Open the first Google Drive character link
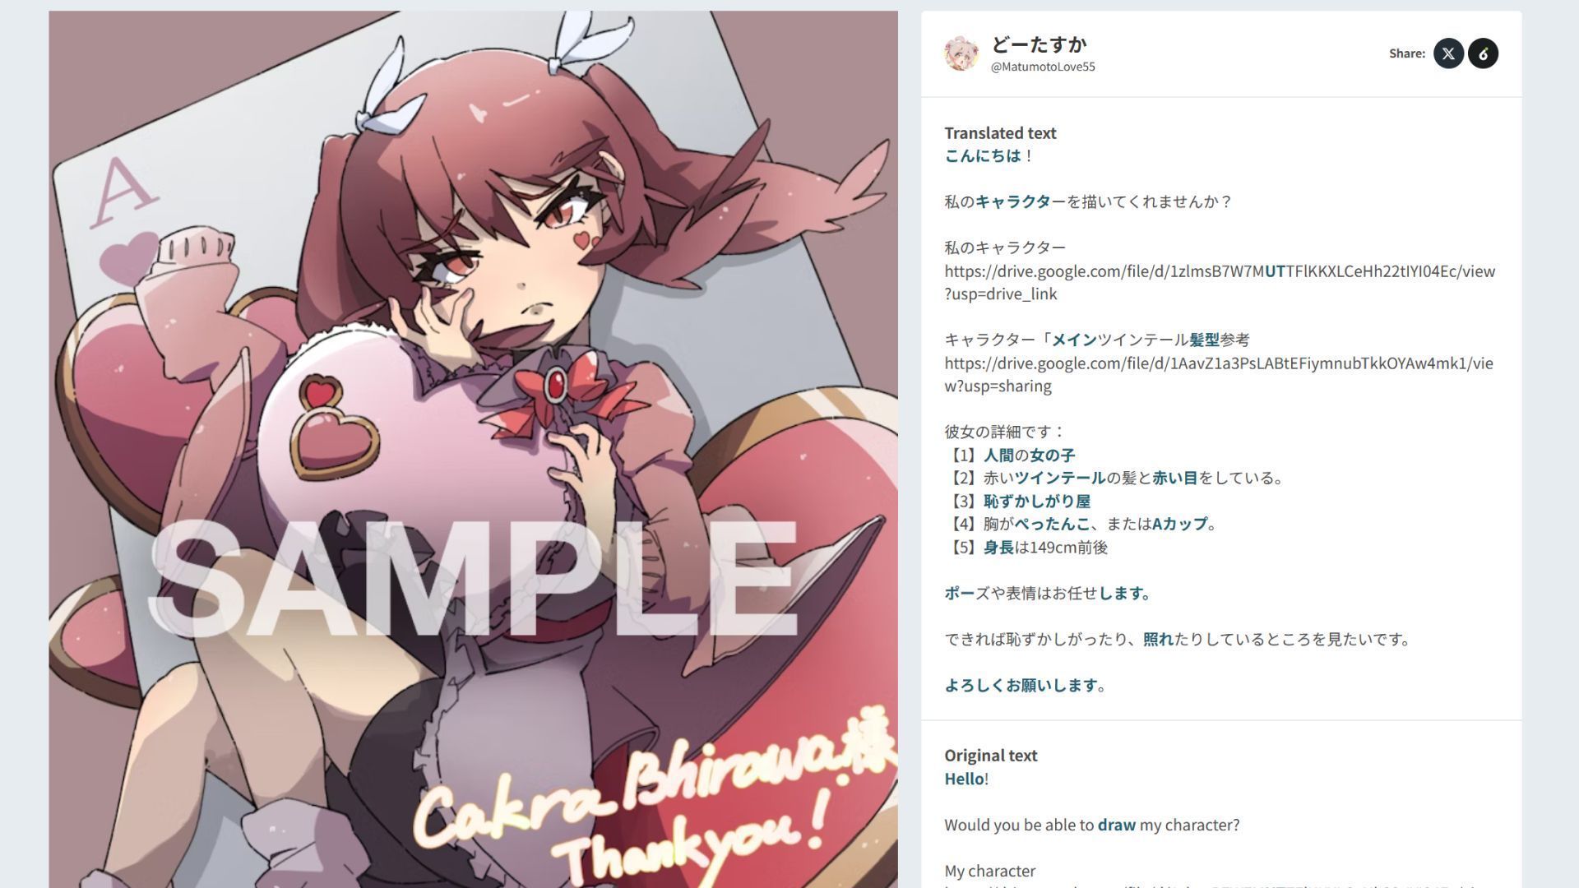Image resolution: width=1579 pixels, height=888 pixels. [x=1220, y=282]
